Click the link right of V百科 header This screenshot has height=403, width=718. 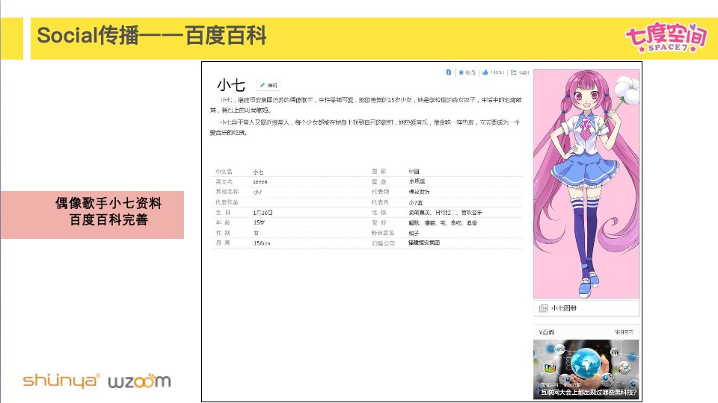624,332
